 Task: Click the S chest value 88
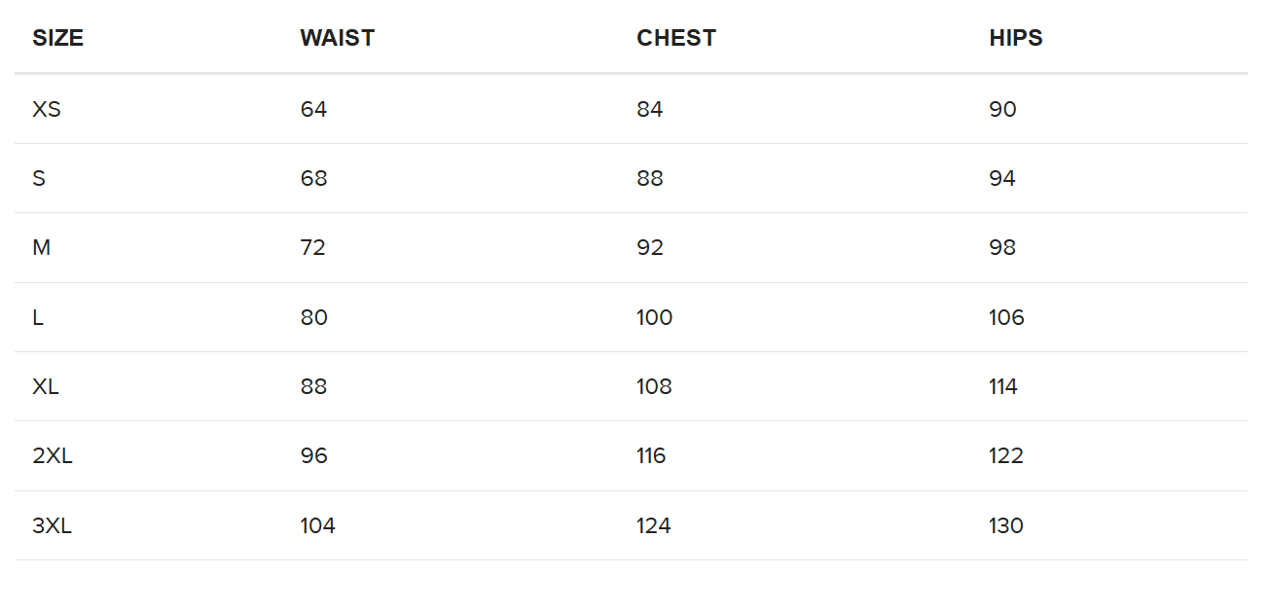[649, 178]
